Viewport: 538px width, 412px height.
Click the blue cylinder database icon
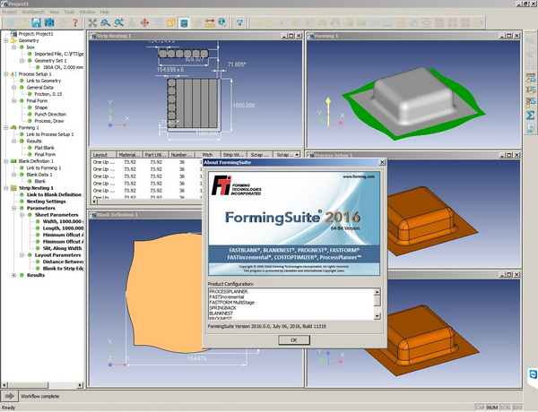point(185,23)
